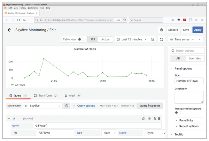
Task: Click Firefox browser forward arrow
Action: 13,20
